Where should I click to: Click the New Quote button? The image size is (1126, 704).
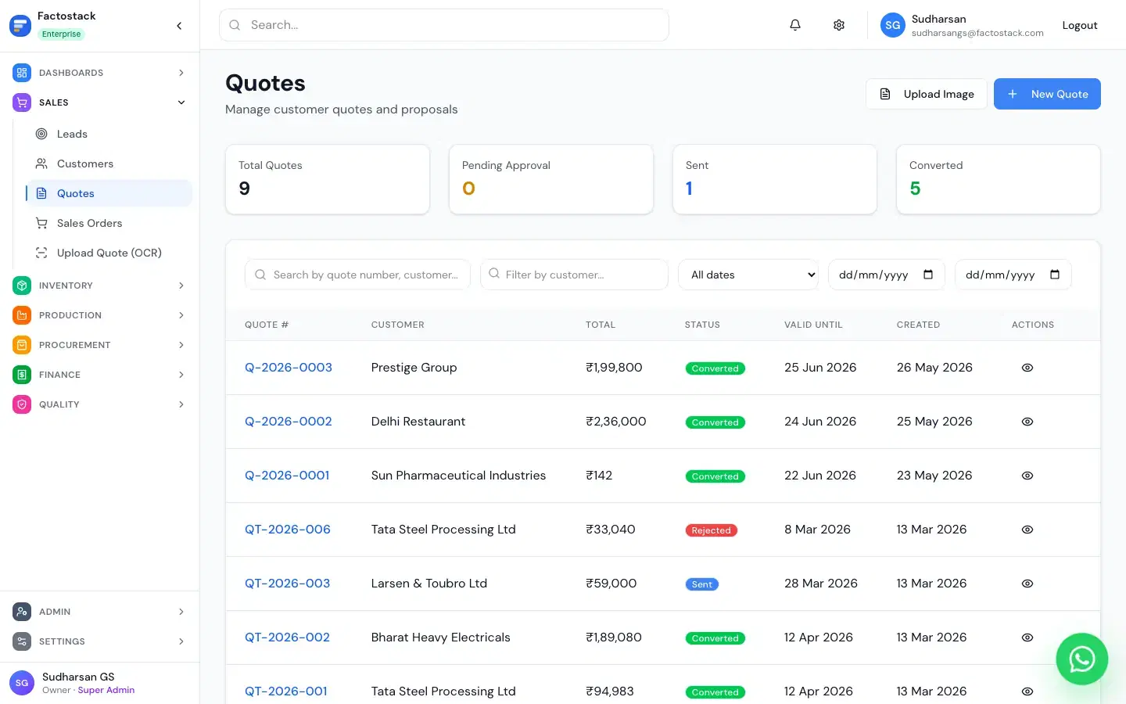pos(1047,94)
